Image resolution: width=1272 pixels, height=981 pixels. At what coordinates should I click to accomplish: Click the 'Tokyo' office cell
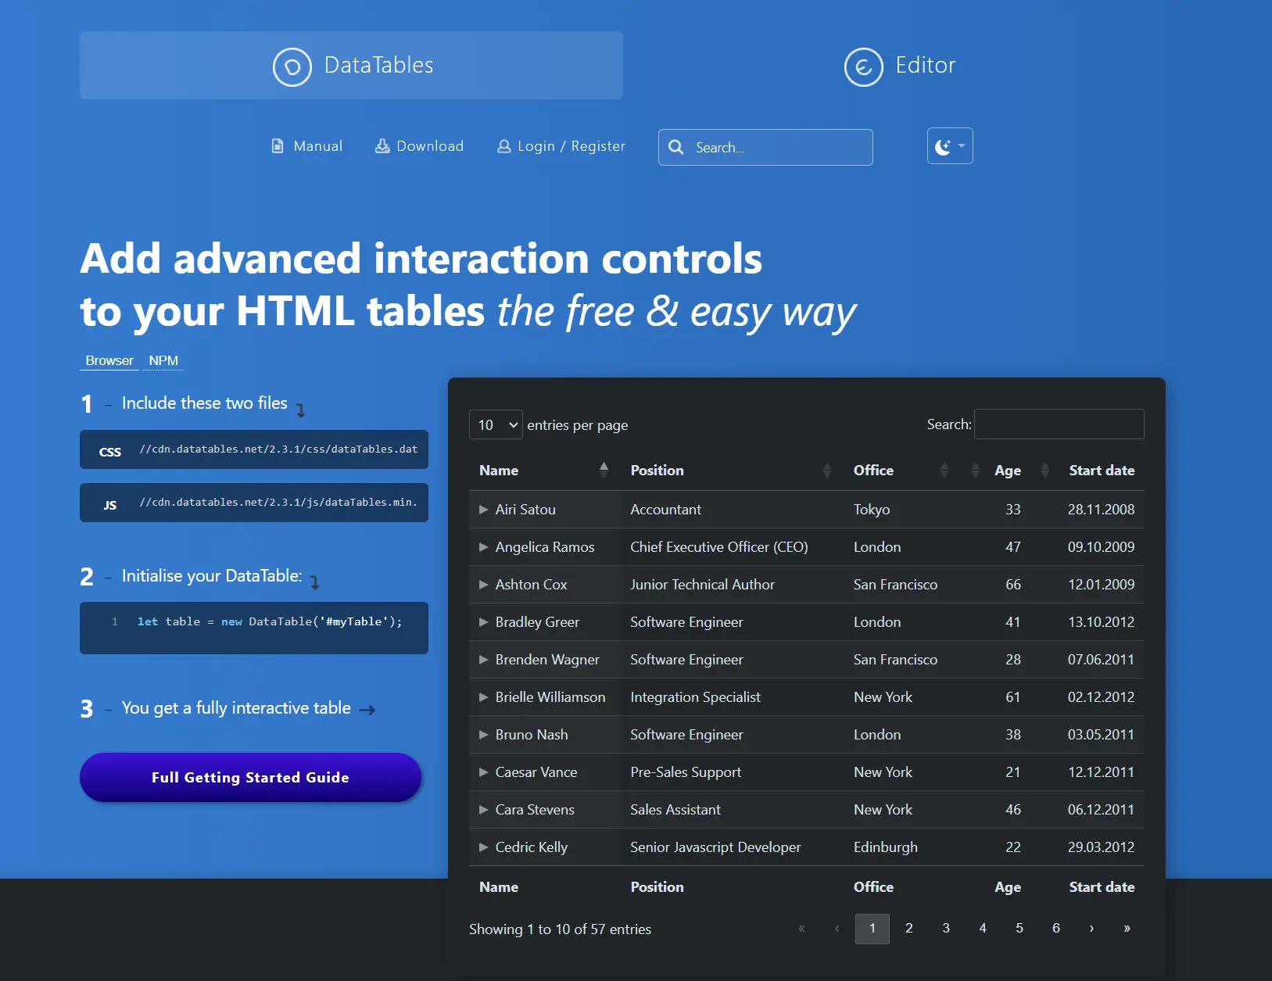pyautogui.click(x=872, y=510)
